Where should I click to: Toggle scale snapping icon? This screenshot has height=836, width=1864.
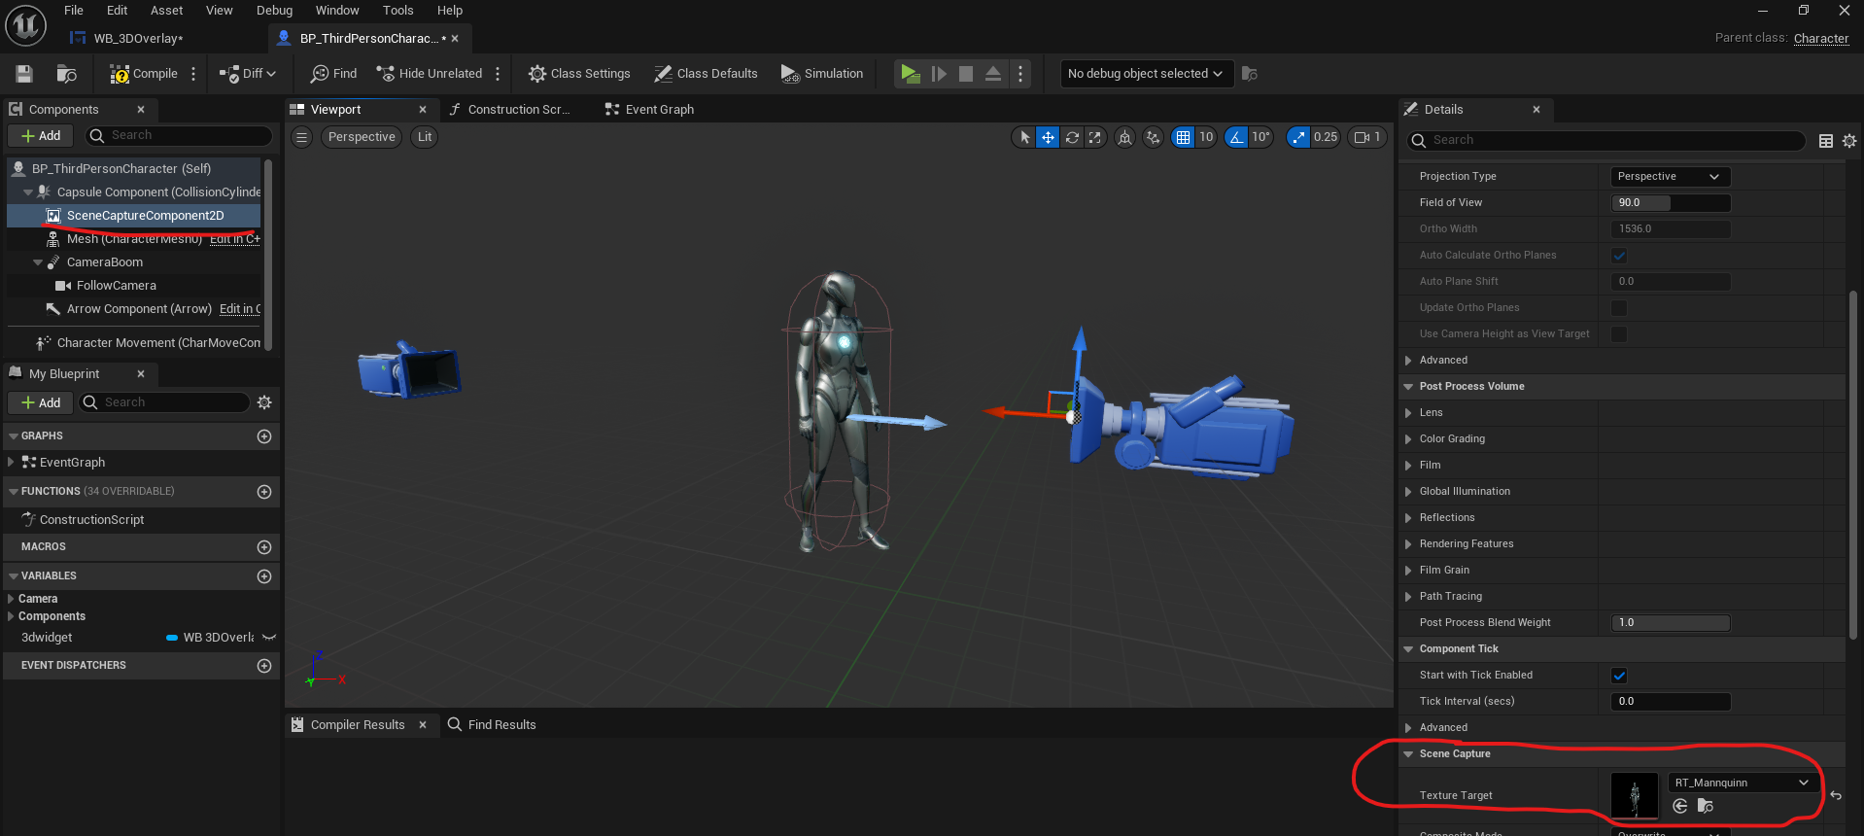pyautogui.click(x=1299, y=137)
